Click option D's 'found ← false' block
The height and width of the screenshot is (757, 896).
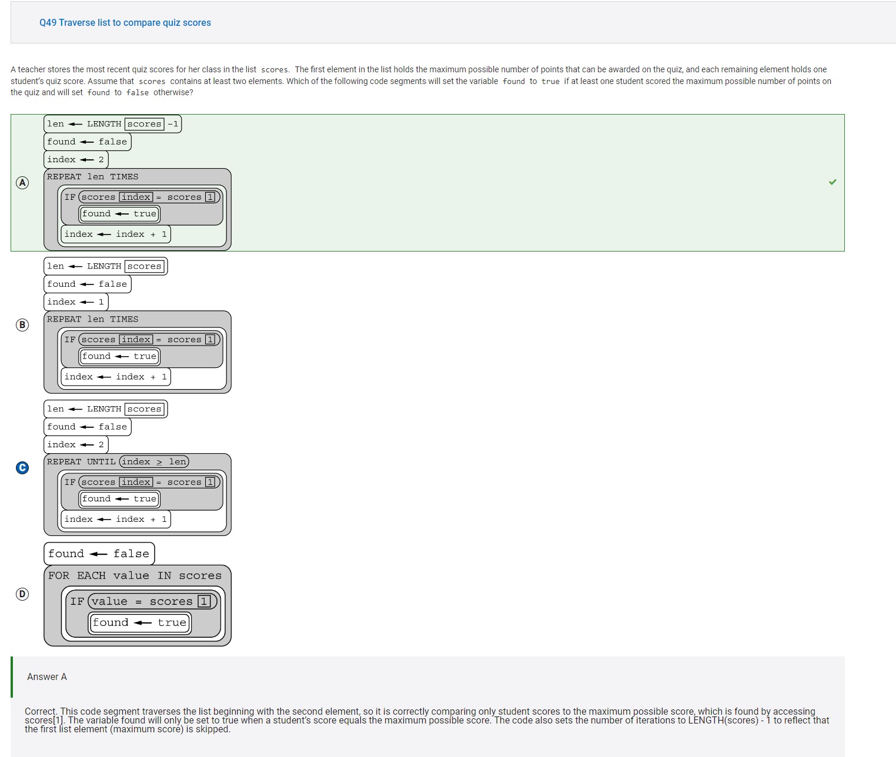tap(99, 554)
